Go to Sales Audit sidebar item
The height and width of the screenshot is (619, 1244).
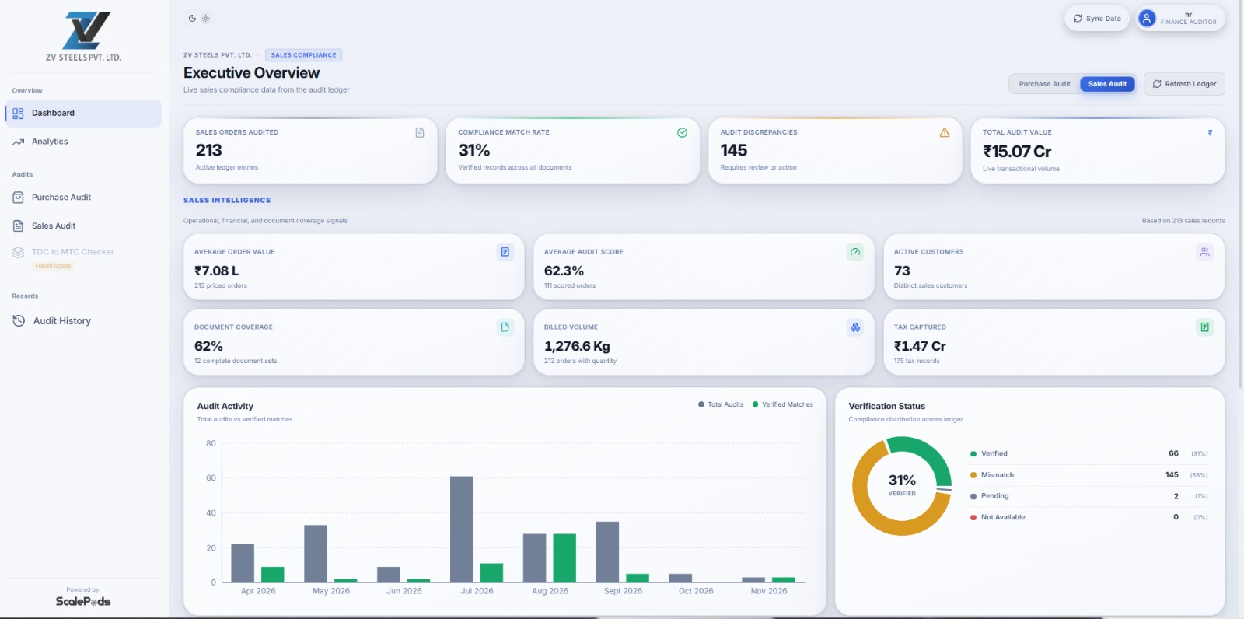click(x=83, y=226)
